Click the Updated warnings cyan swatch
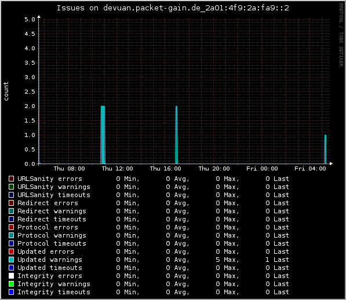Image resolution: width=346 pixels, height=300 pixels. [11, 260]
